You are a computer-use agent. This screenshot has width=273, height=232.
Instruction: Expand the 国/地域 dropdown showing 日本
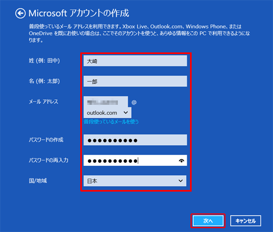[x=135, y=181]
